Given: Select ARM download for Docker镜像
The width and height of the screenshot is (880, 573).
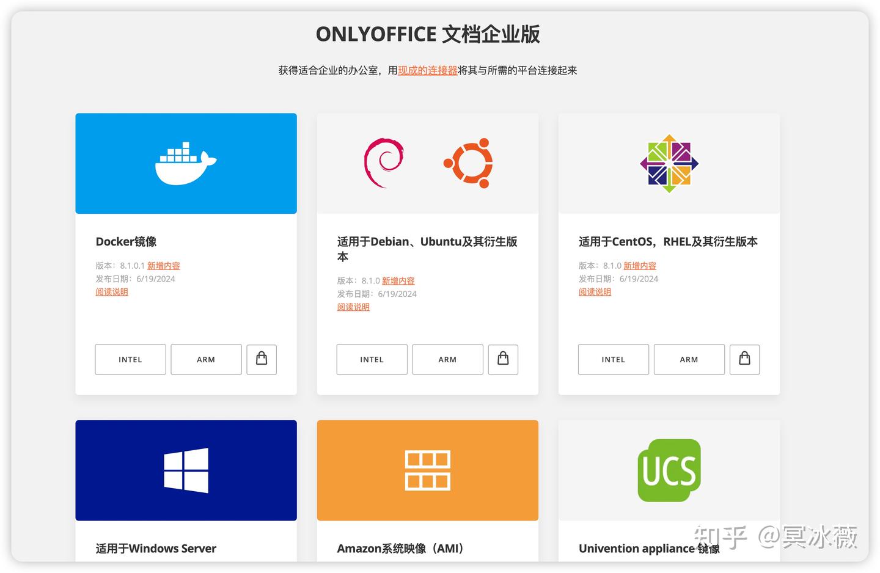Looking at the screenshot, I should pyautogui.click(x=206, y=359).
